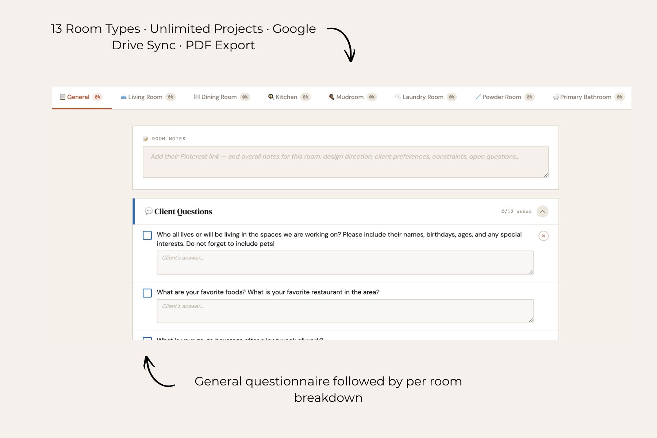
Task: Click the favorite foods client answer field
Action: [x=345, y=311]
